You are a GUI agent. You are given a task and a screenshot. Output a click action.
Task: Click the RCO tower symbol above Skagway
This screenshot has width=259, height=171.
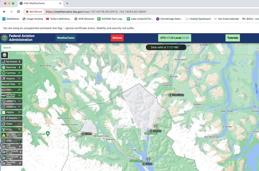pos(156,126)
